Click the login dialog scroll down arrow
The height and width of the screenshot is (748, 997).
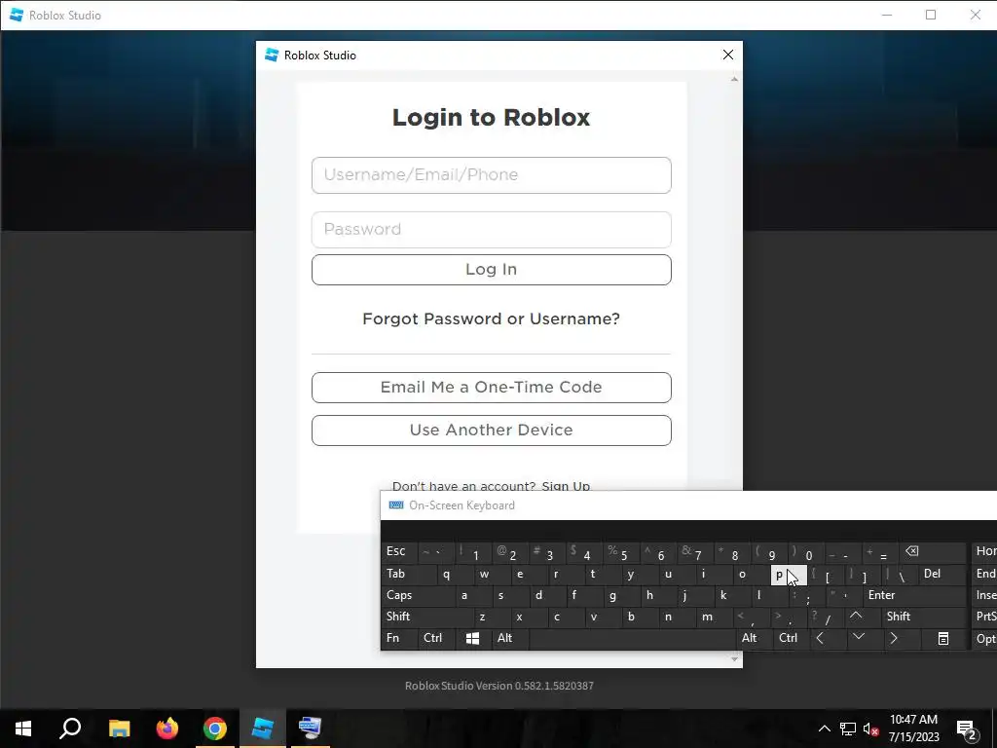click(x=734, y=659)
